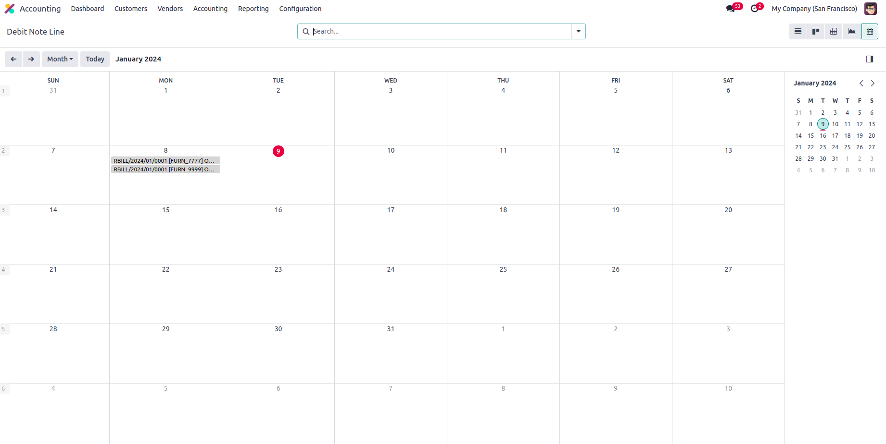The image size is (886, 444).
Task: Click the Debit Note Line title
Action: click(x=36, y=32)
